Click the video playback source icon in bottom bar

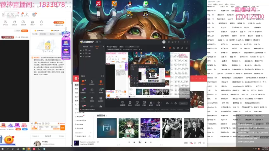[144, 103]
